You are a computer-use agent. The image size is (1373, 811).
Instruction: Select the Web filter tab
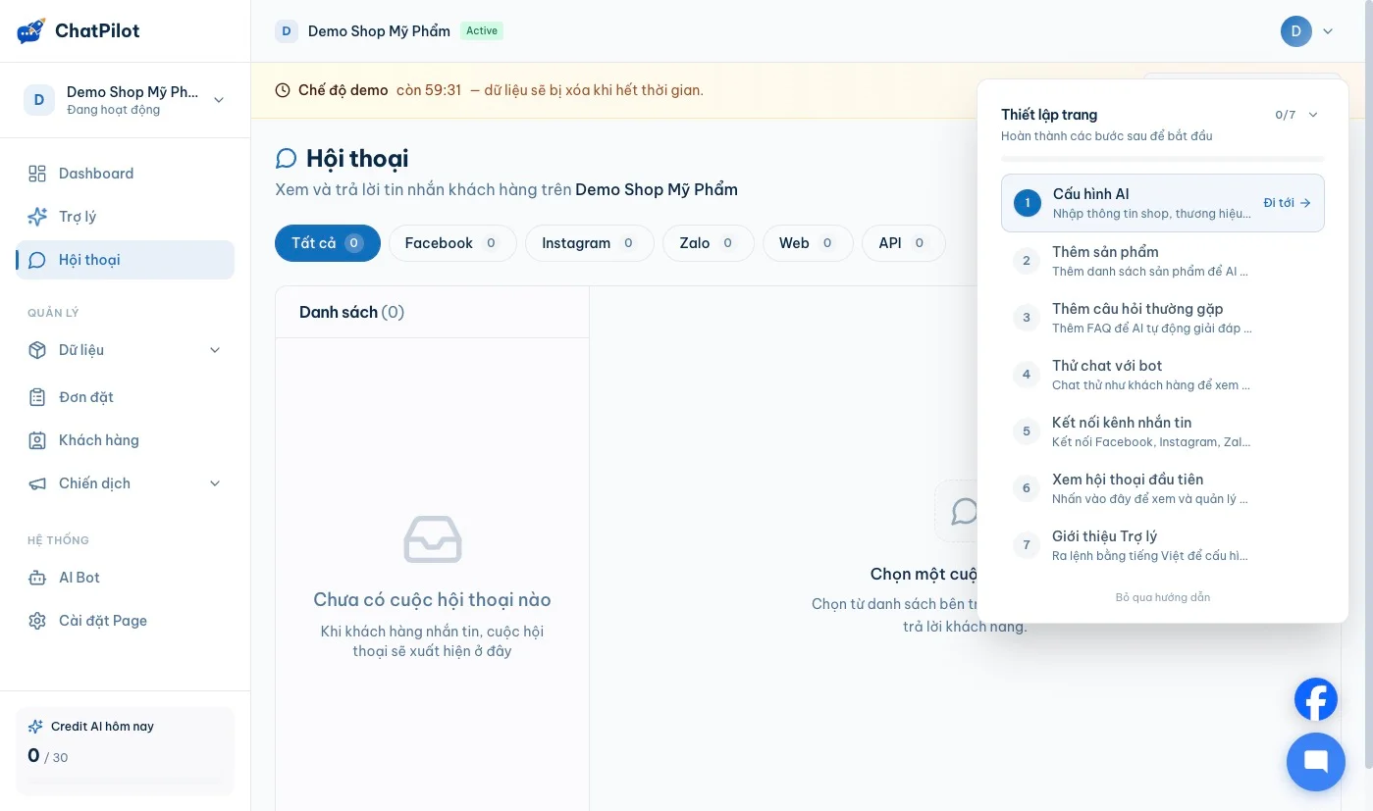coord(808,243)
